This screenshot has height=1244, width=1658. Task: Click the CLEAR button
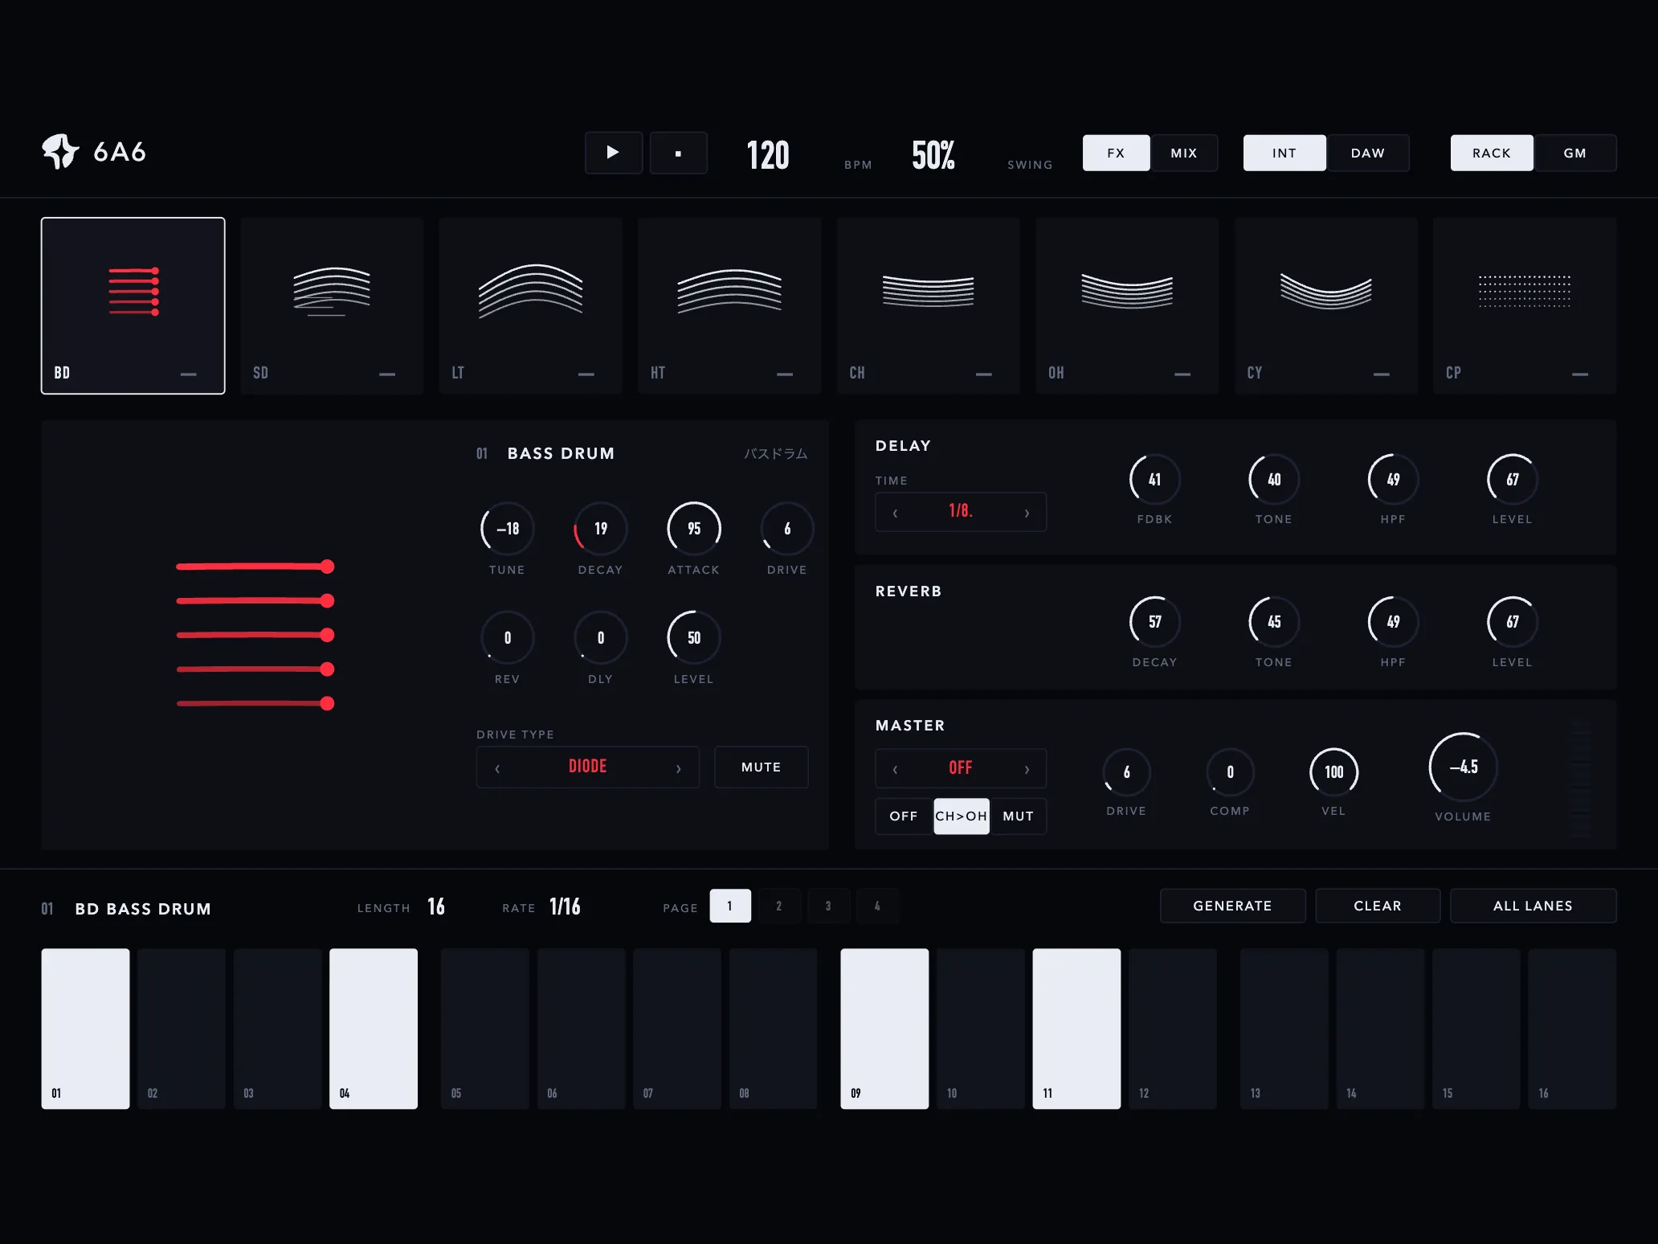1378,906
